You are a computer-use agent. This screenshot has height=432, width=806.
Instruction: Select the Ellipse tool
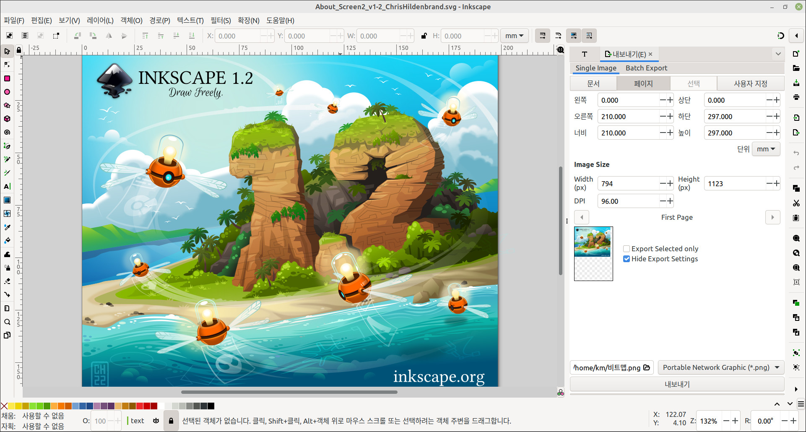point(7,92)
